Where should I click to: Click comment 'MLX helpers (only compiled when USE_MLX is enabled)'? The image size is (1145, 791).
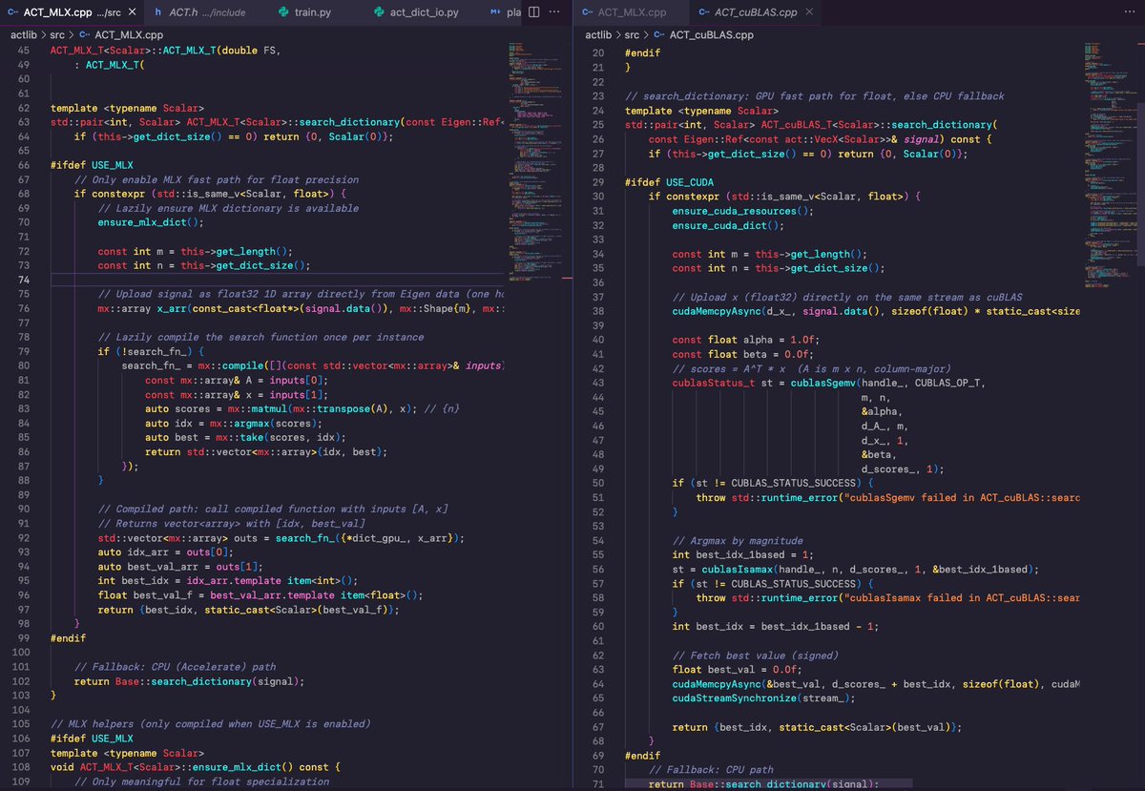pyautogui.click(x=210, y=724)
